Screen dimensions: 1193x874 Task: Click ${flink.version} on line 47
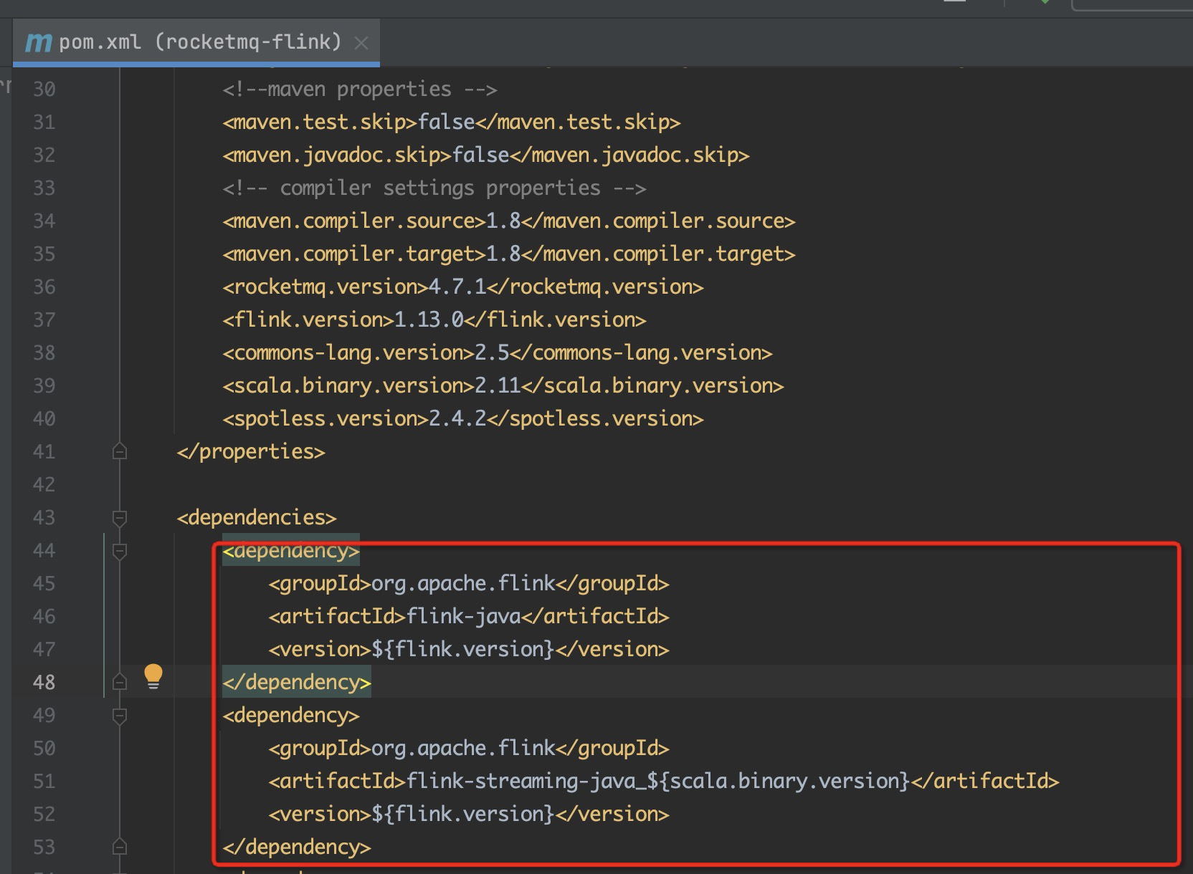(463, 649)
